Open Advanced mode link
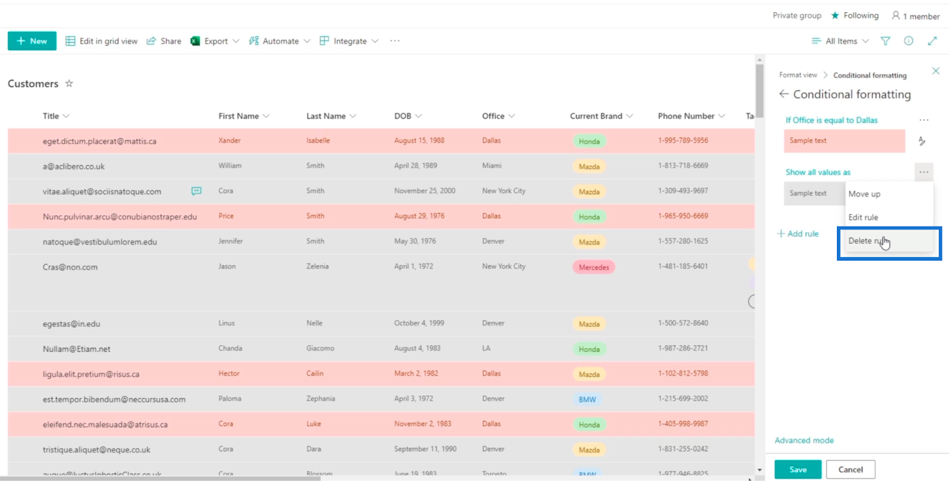The height and width of the screenshot is (481, 949). point(804,440)
